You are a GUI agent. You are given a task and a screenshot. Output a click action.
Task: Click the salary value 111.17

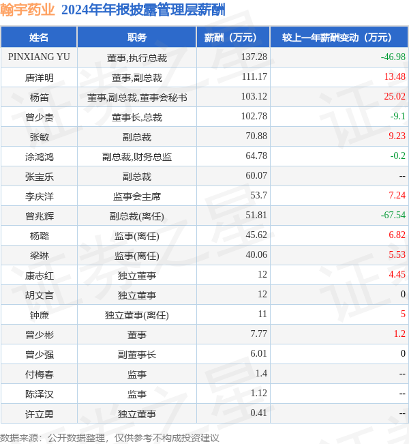point(254,76)
